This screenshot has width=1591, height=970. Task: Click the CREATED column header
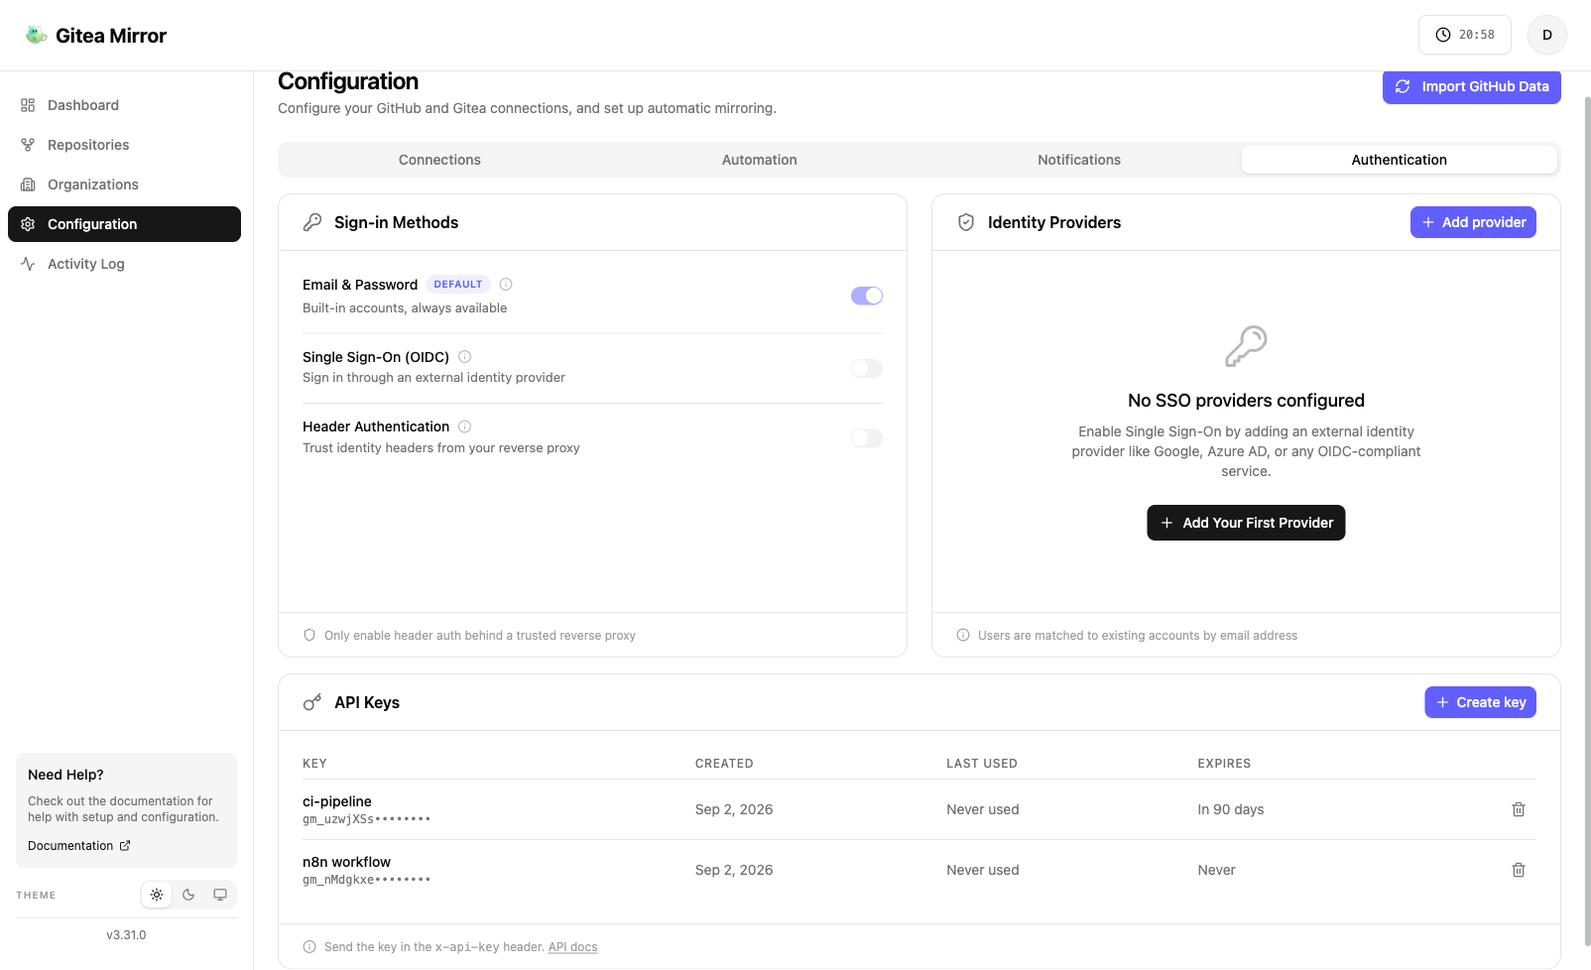pyautogui.click(x=724, y=764)
